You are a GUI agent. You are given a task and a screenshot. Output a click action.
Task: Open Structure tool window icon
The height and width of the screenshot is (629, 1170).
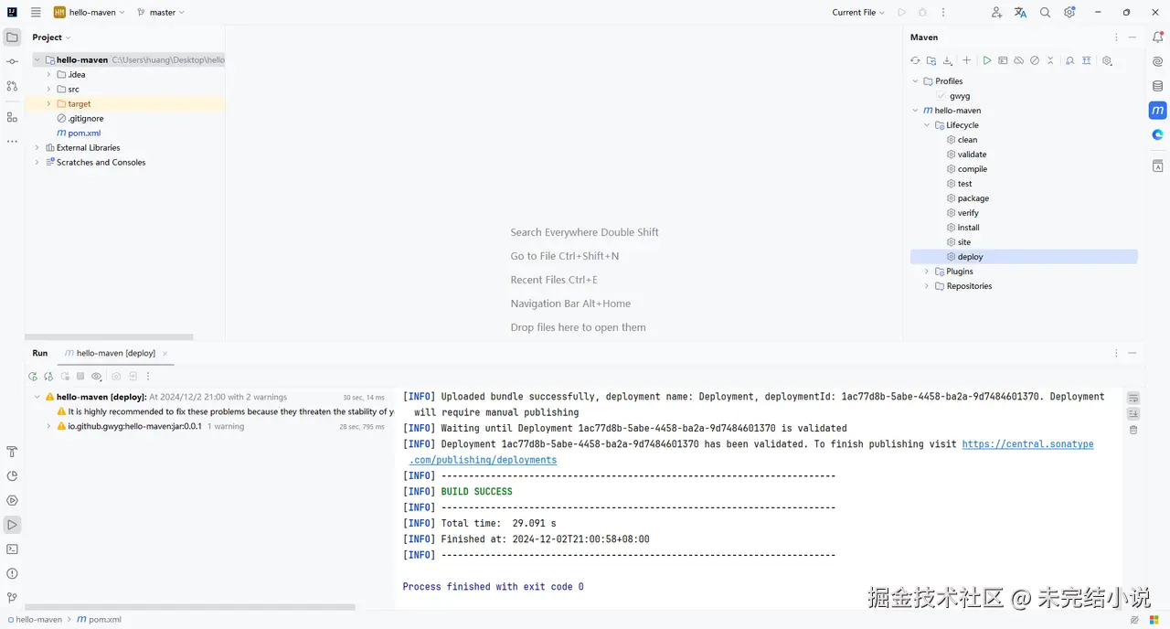12,117
